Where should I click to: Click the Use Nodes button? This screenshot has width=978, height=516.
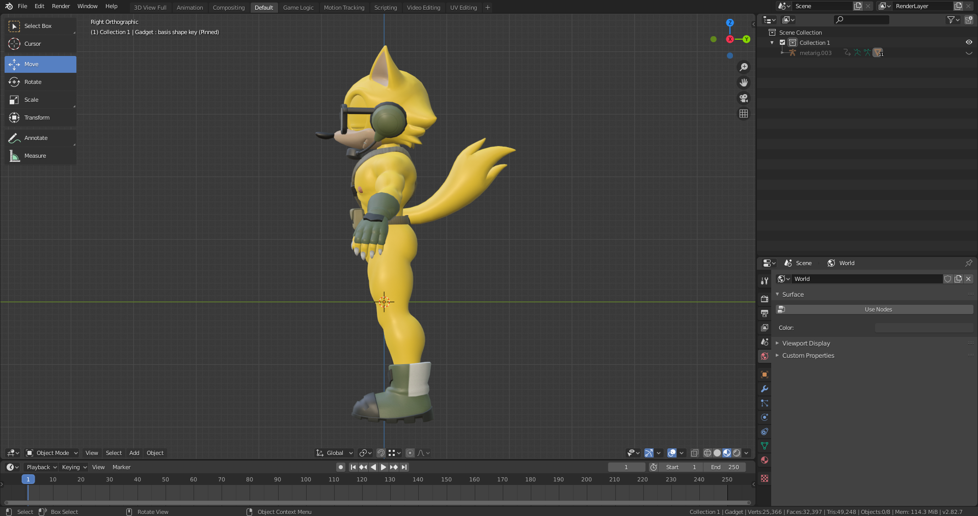pyautogui.click(x=874, y=309)
